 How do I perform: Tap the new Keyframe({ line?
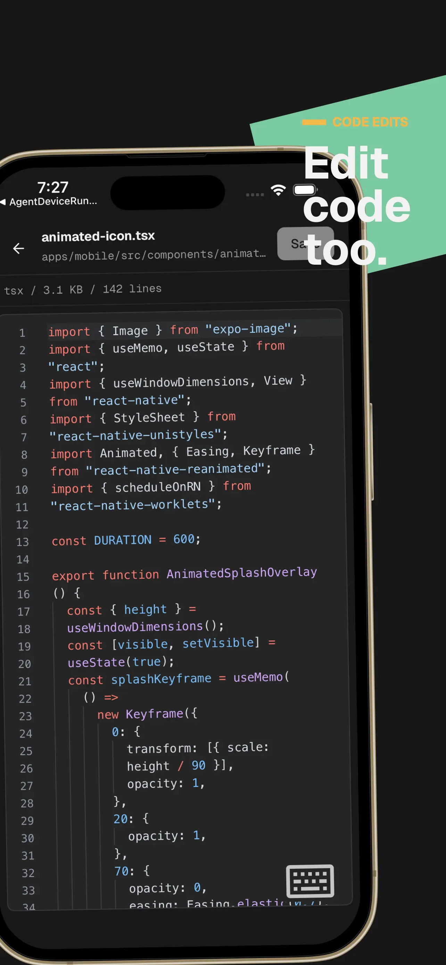click(147, 714)
